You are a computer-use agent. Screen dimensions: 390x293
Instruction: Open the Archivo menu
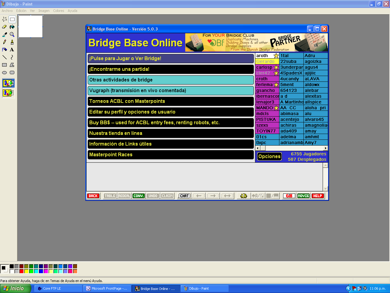[x=7, y=11]
